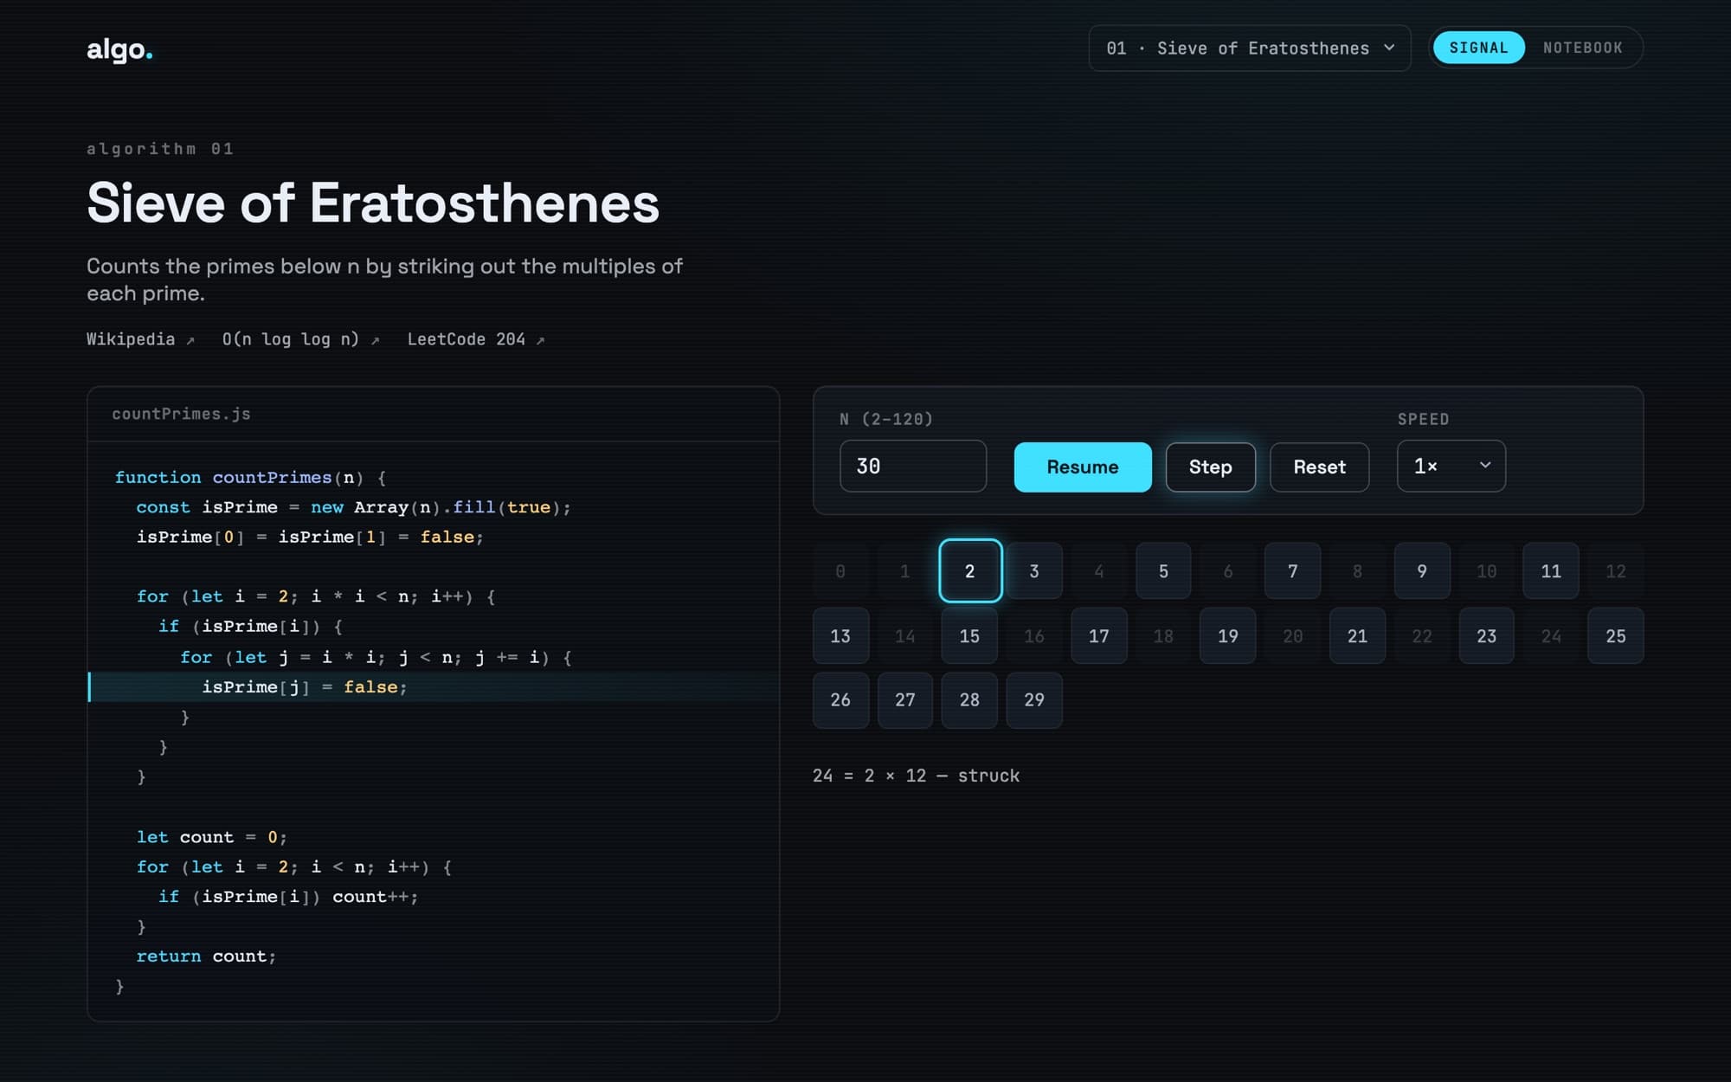Click struck number cell 12
This screenshot has width=1731, height=1082.
pos(1616,571)
